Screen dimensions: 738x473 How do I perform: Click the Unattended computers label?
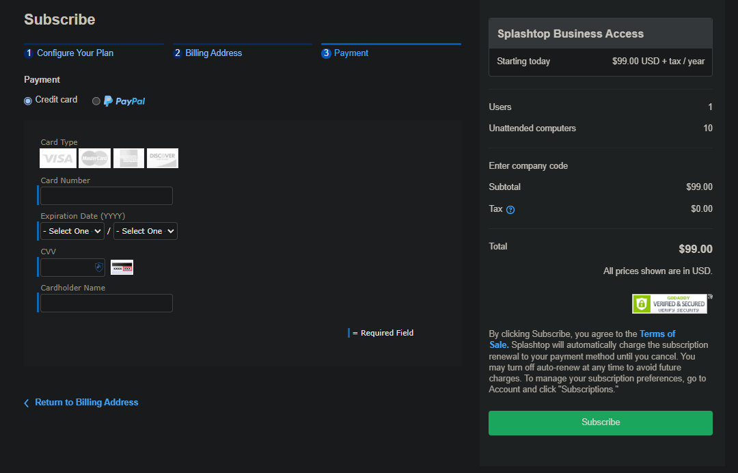point(532,128)
